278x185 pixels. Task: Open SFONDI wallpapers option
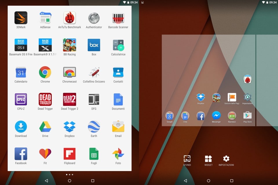pos(187,160)
